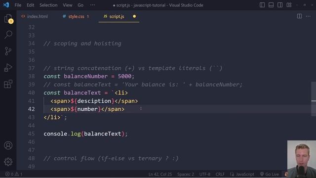Click the control flow comment on line 48
Screen dimensions: 316x178
(x=111, y=158)
